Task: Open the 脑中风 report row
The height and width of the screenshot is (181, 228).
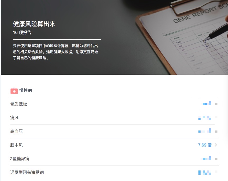Action: click(x=115, y=145)
